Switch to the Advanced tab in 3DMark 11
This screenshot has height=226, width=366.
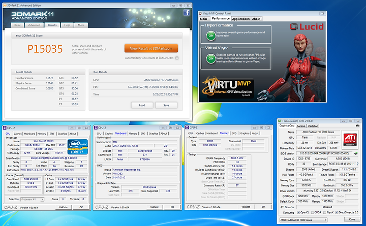(34, 25)
